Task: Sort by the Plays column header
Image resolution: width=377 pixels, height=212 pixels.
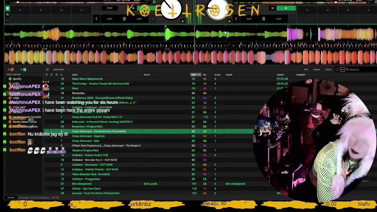Action: [x=217, y=75]
